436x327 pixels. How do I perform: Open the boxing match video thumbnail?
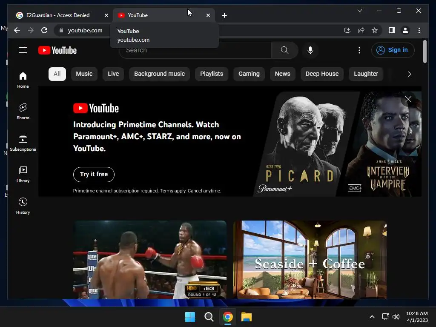(150, 259)
